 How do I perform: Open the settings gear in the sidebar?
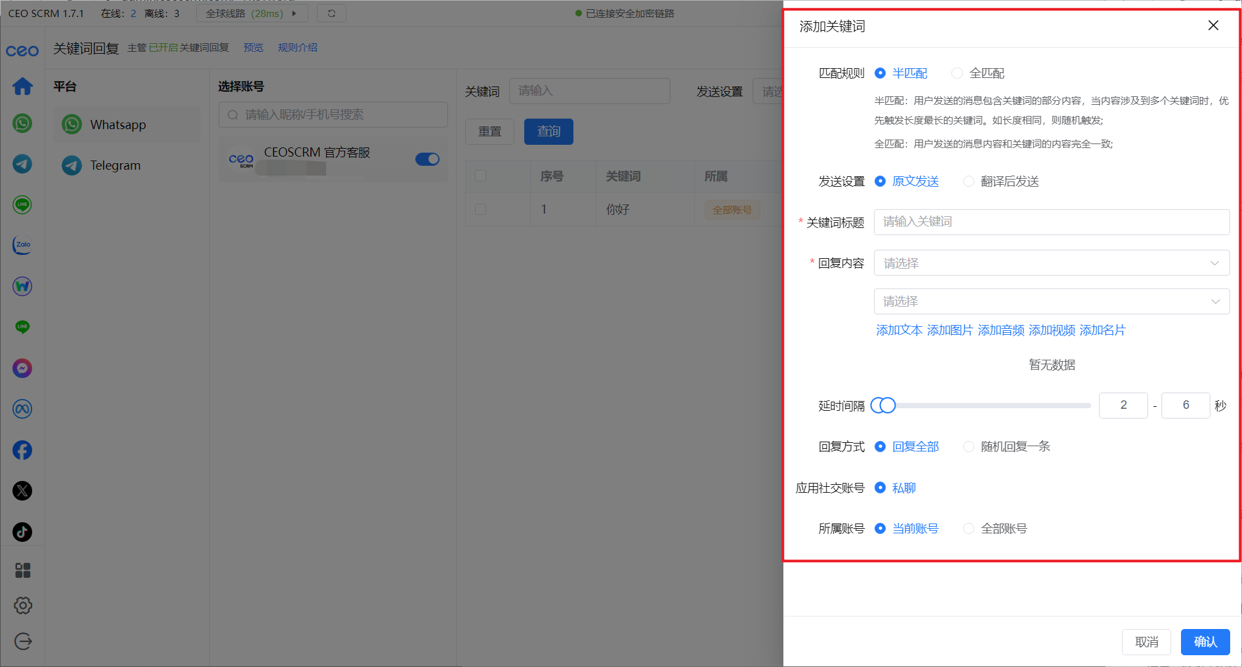[23, 605]
